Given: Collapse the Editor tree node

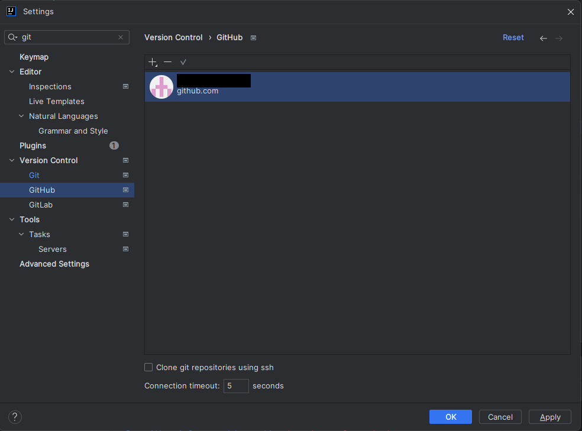Looking at the screenshot, I should (12, 72).
